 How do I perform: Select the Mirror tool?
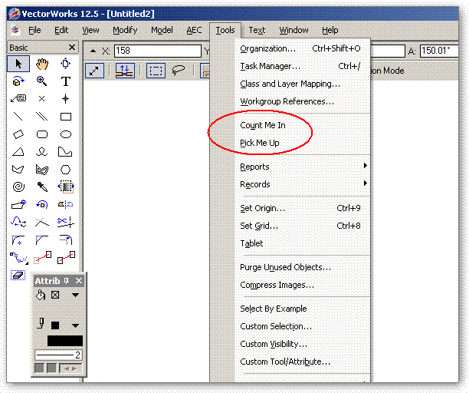(65, 205)
